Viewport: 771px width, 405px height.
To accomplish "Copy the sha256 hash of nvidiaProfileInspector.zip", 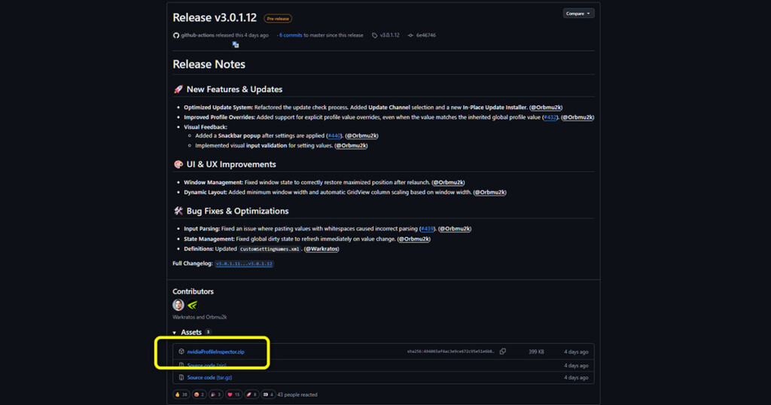I will click(x=502, y=352).
